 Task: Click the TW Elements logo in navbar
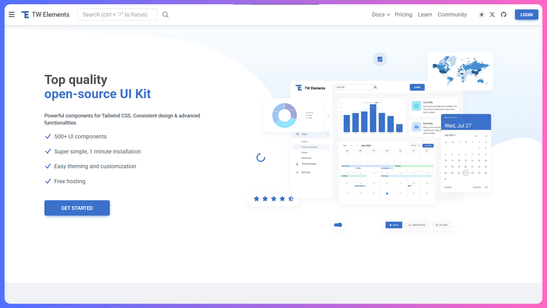coord(46,15)
